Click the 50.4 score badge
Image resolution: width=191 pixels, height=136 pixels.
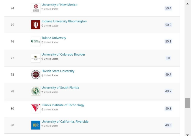point(168,8)
